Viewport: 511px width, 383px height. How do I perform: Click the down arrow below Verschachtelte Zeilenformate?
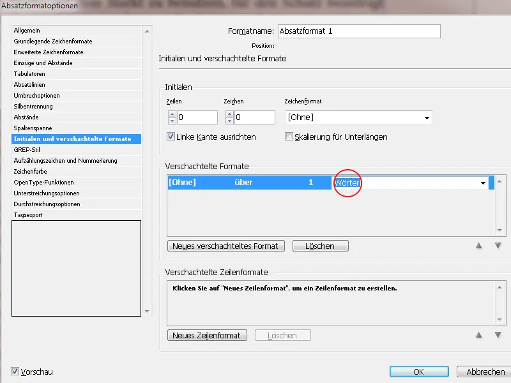point(498,334)
